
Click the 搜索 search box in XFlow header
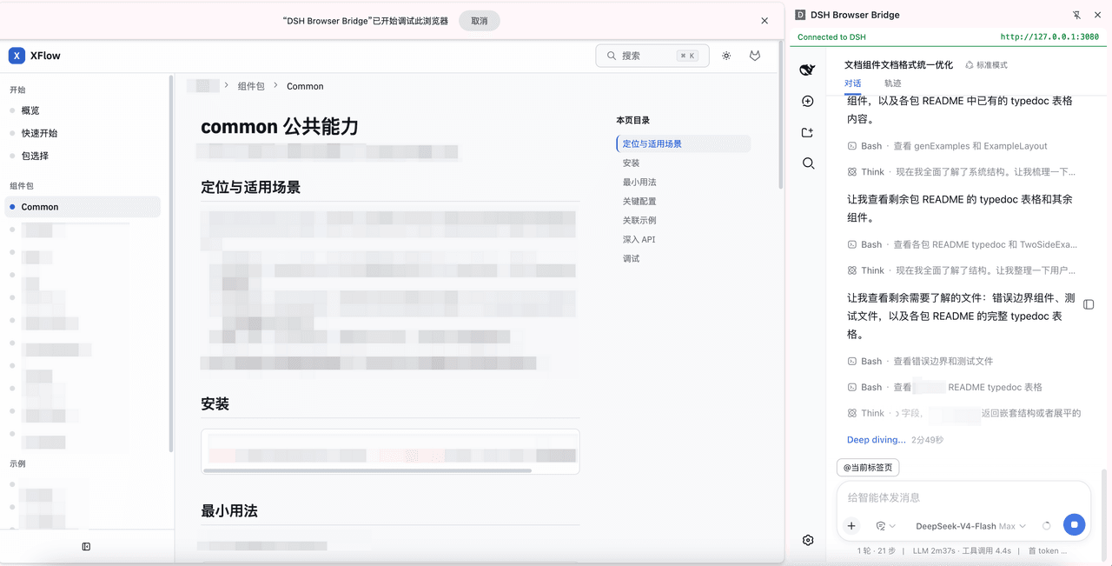pos(652,56)
